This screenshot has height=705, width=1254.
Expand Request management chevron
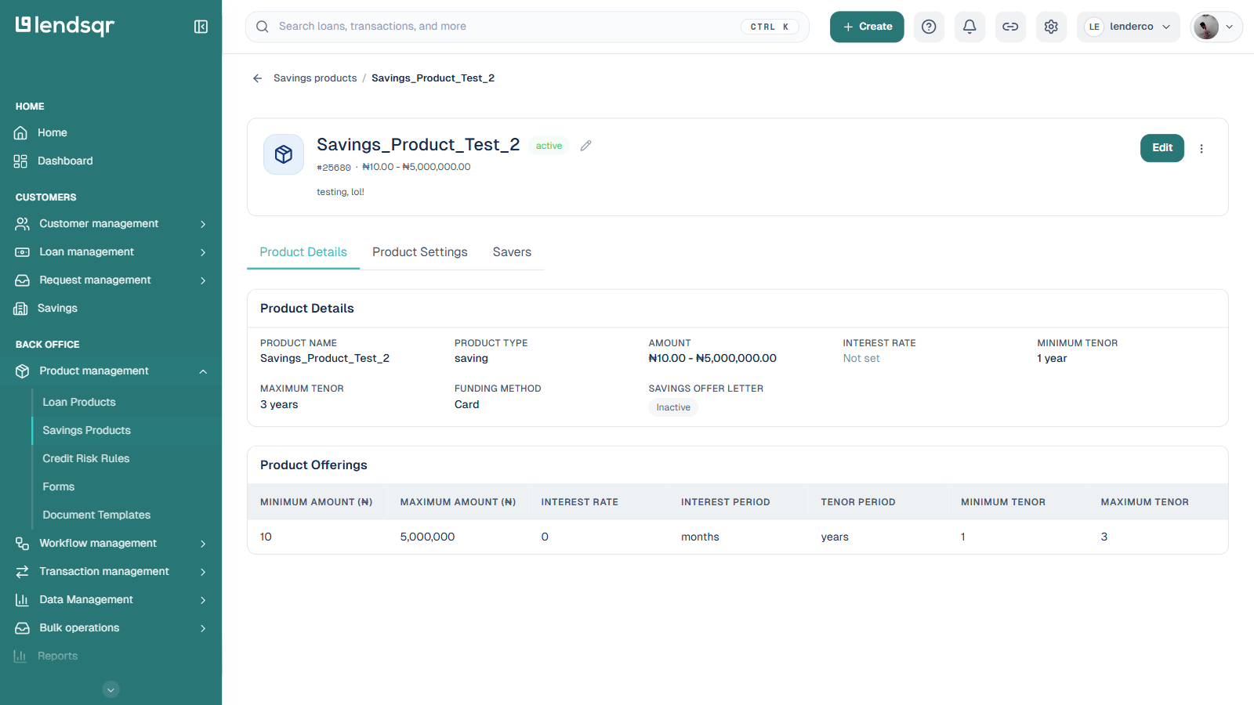[x=203, y=280]
